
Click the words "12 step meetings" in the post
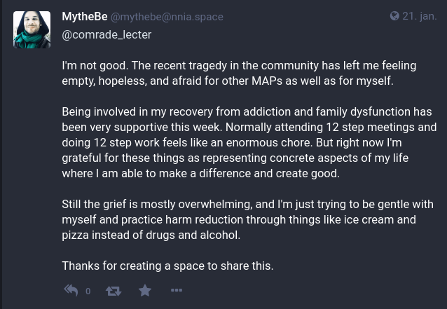(x=391, y=127)
